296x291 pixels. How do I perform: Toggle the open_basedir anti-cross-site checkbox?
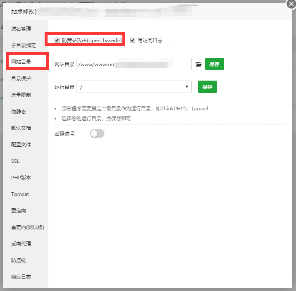point(57,40)
